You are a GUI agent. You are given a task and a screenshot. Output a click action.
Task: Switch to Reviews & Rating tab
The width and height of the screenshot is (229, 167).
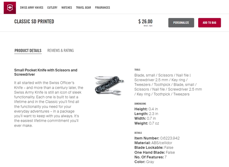pos(60,50)
